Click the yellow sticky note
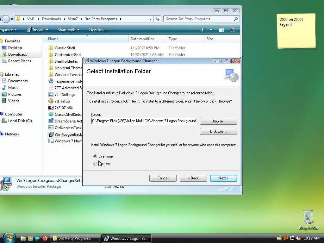324x243 pixels. (x=296, y=31)
